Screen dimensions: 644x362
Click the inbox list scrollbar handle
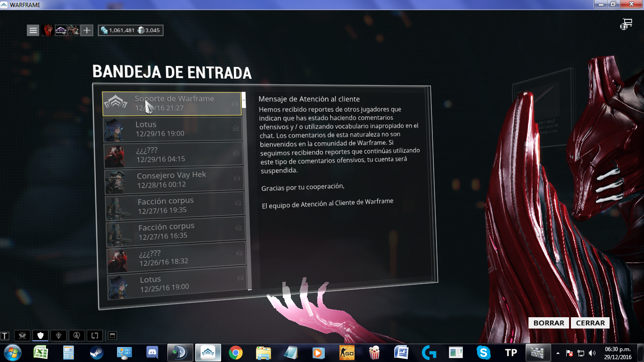click(x=244, y=100)
